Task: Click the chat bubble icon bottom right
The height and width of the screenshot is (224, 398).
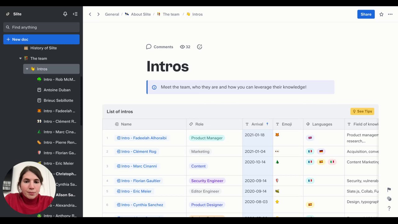Action: (x=389, y=199)
